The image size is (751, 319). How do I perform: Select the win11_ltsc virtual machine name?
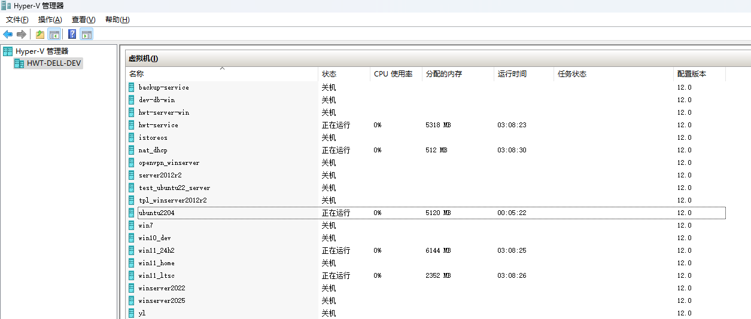pos(156,275)
